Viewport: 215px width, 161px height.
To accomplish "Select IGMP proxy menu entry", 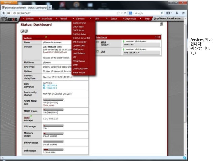I will tap(78, 49).
